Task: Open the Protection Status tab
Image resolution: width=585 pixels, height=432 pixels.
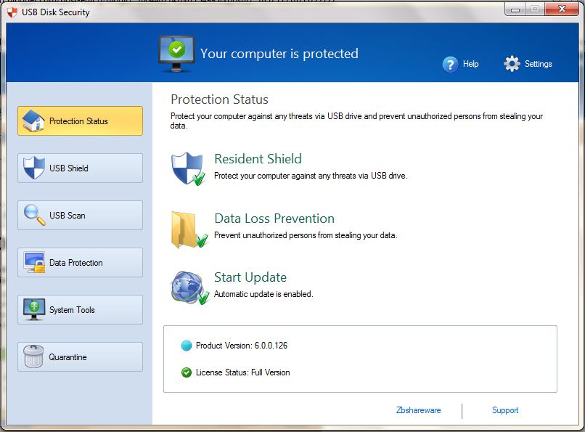Action: tap(80, 121)
